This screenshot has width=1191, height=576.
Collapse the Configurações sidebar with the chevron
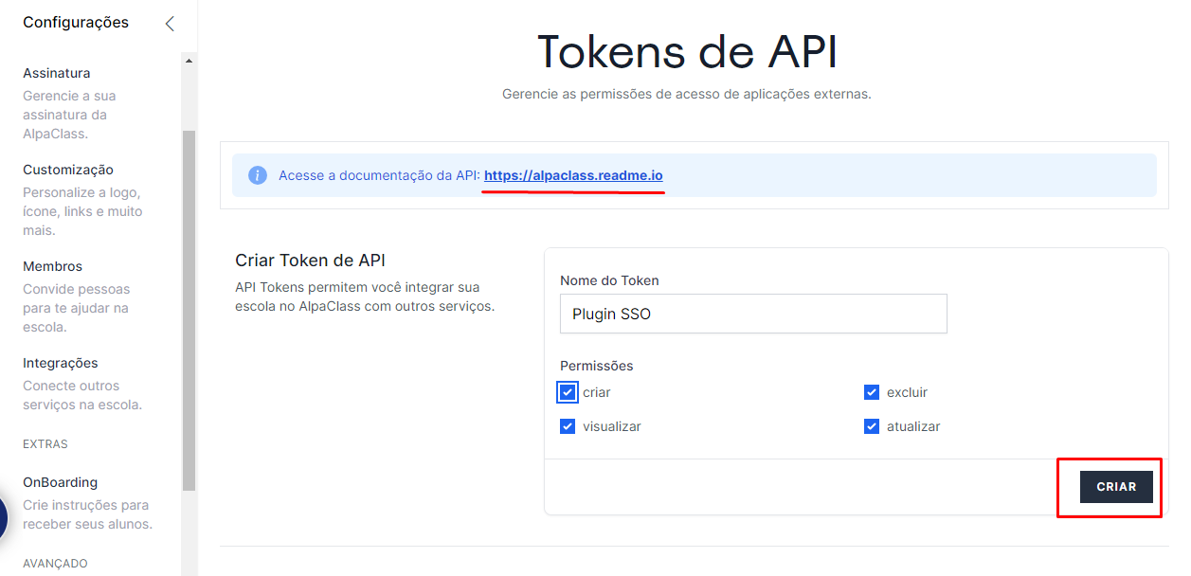[170, 24]
